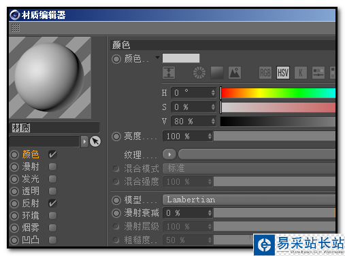This screenshot has width=345, height=256.
Task: Click the empty 纹理 texture path bar
Action: [x=257, y=154]
